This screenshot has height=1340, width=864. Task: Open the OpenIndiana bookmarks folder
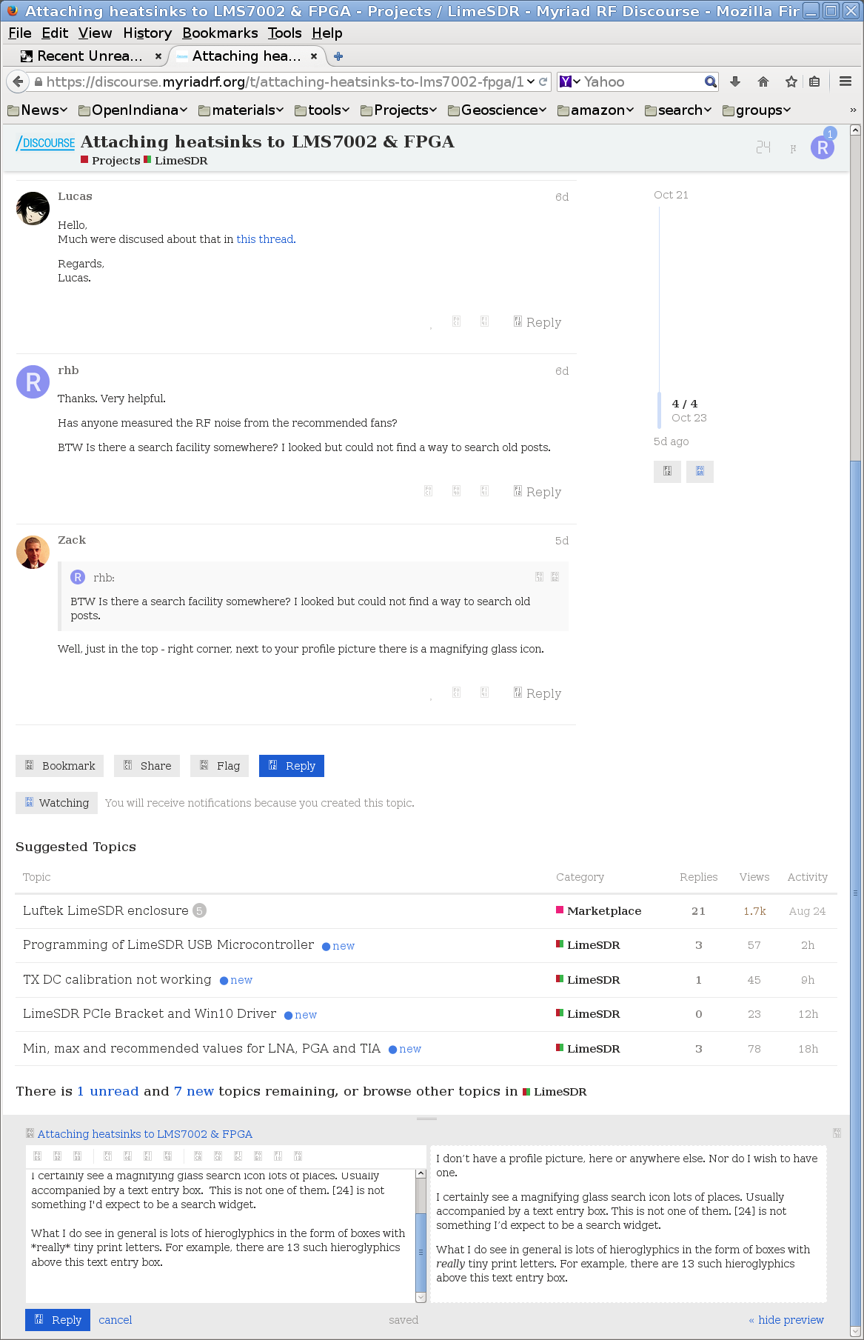click(x=133, y=110)
